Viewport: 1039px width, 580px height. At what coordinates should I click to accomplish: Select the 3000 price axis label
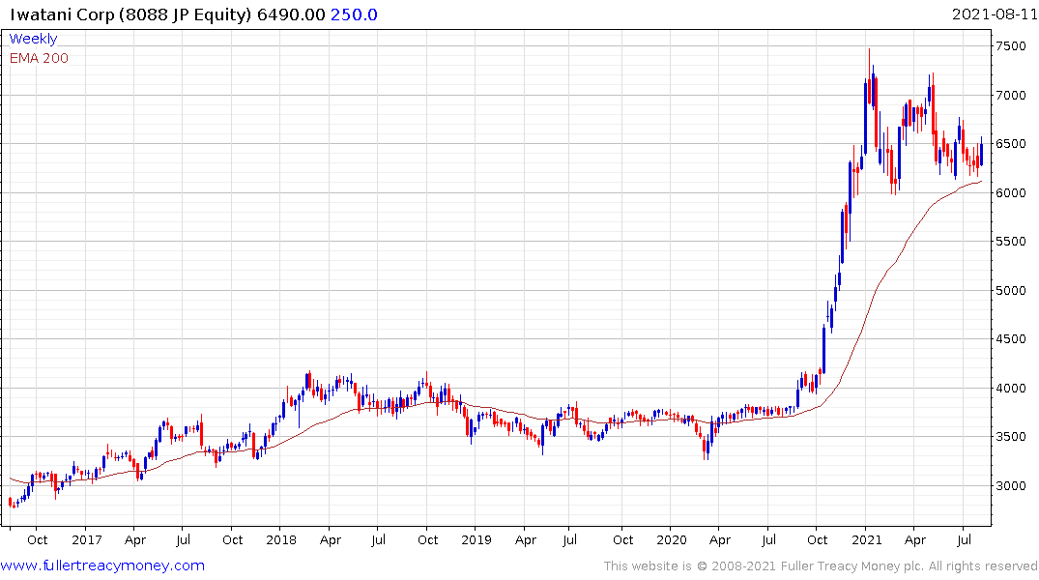(x=1011, y=486)
